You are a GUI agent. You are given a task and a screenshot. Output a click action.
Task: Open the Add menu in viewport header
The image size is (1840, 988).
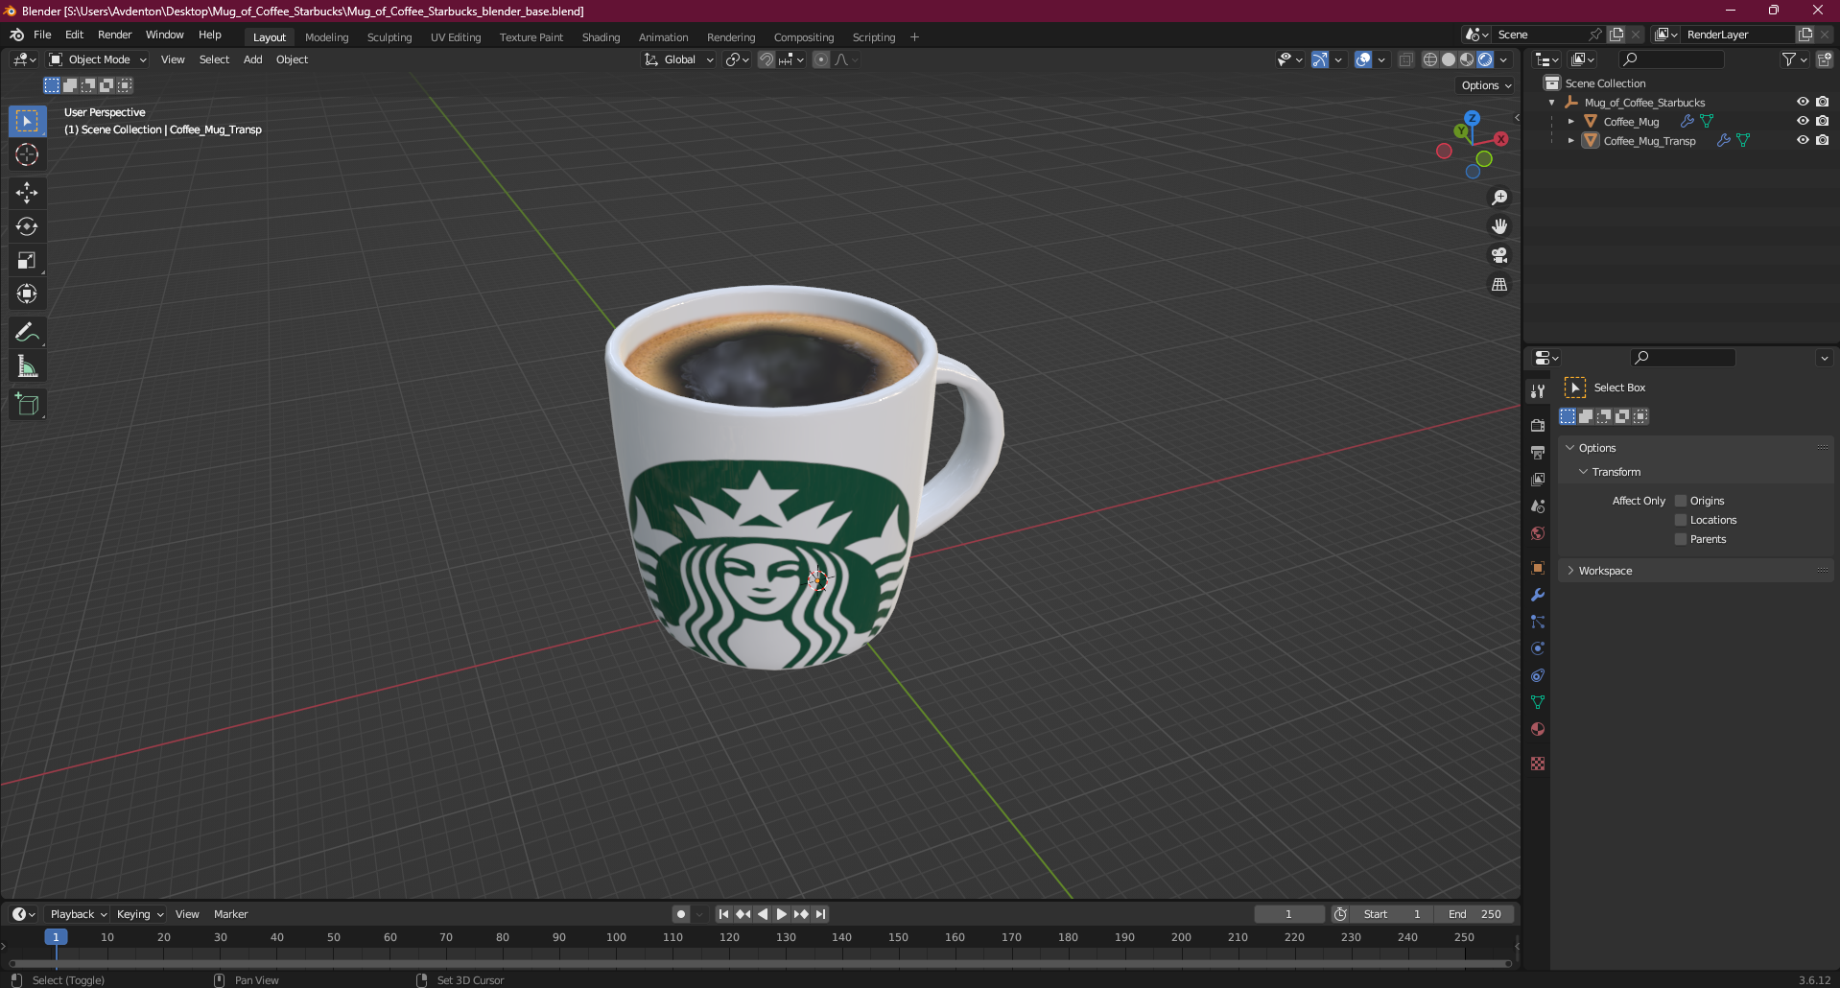pos(252,59)
